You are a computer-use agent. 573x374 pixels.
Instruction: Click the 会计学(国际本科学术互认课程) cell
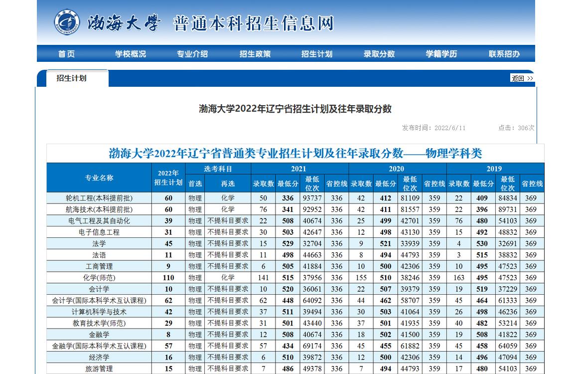[99, 301]
